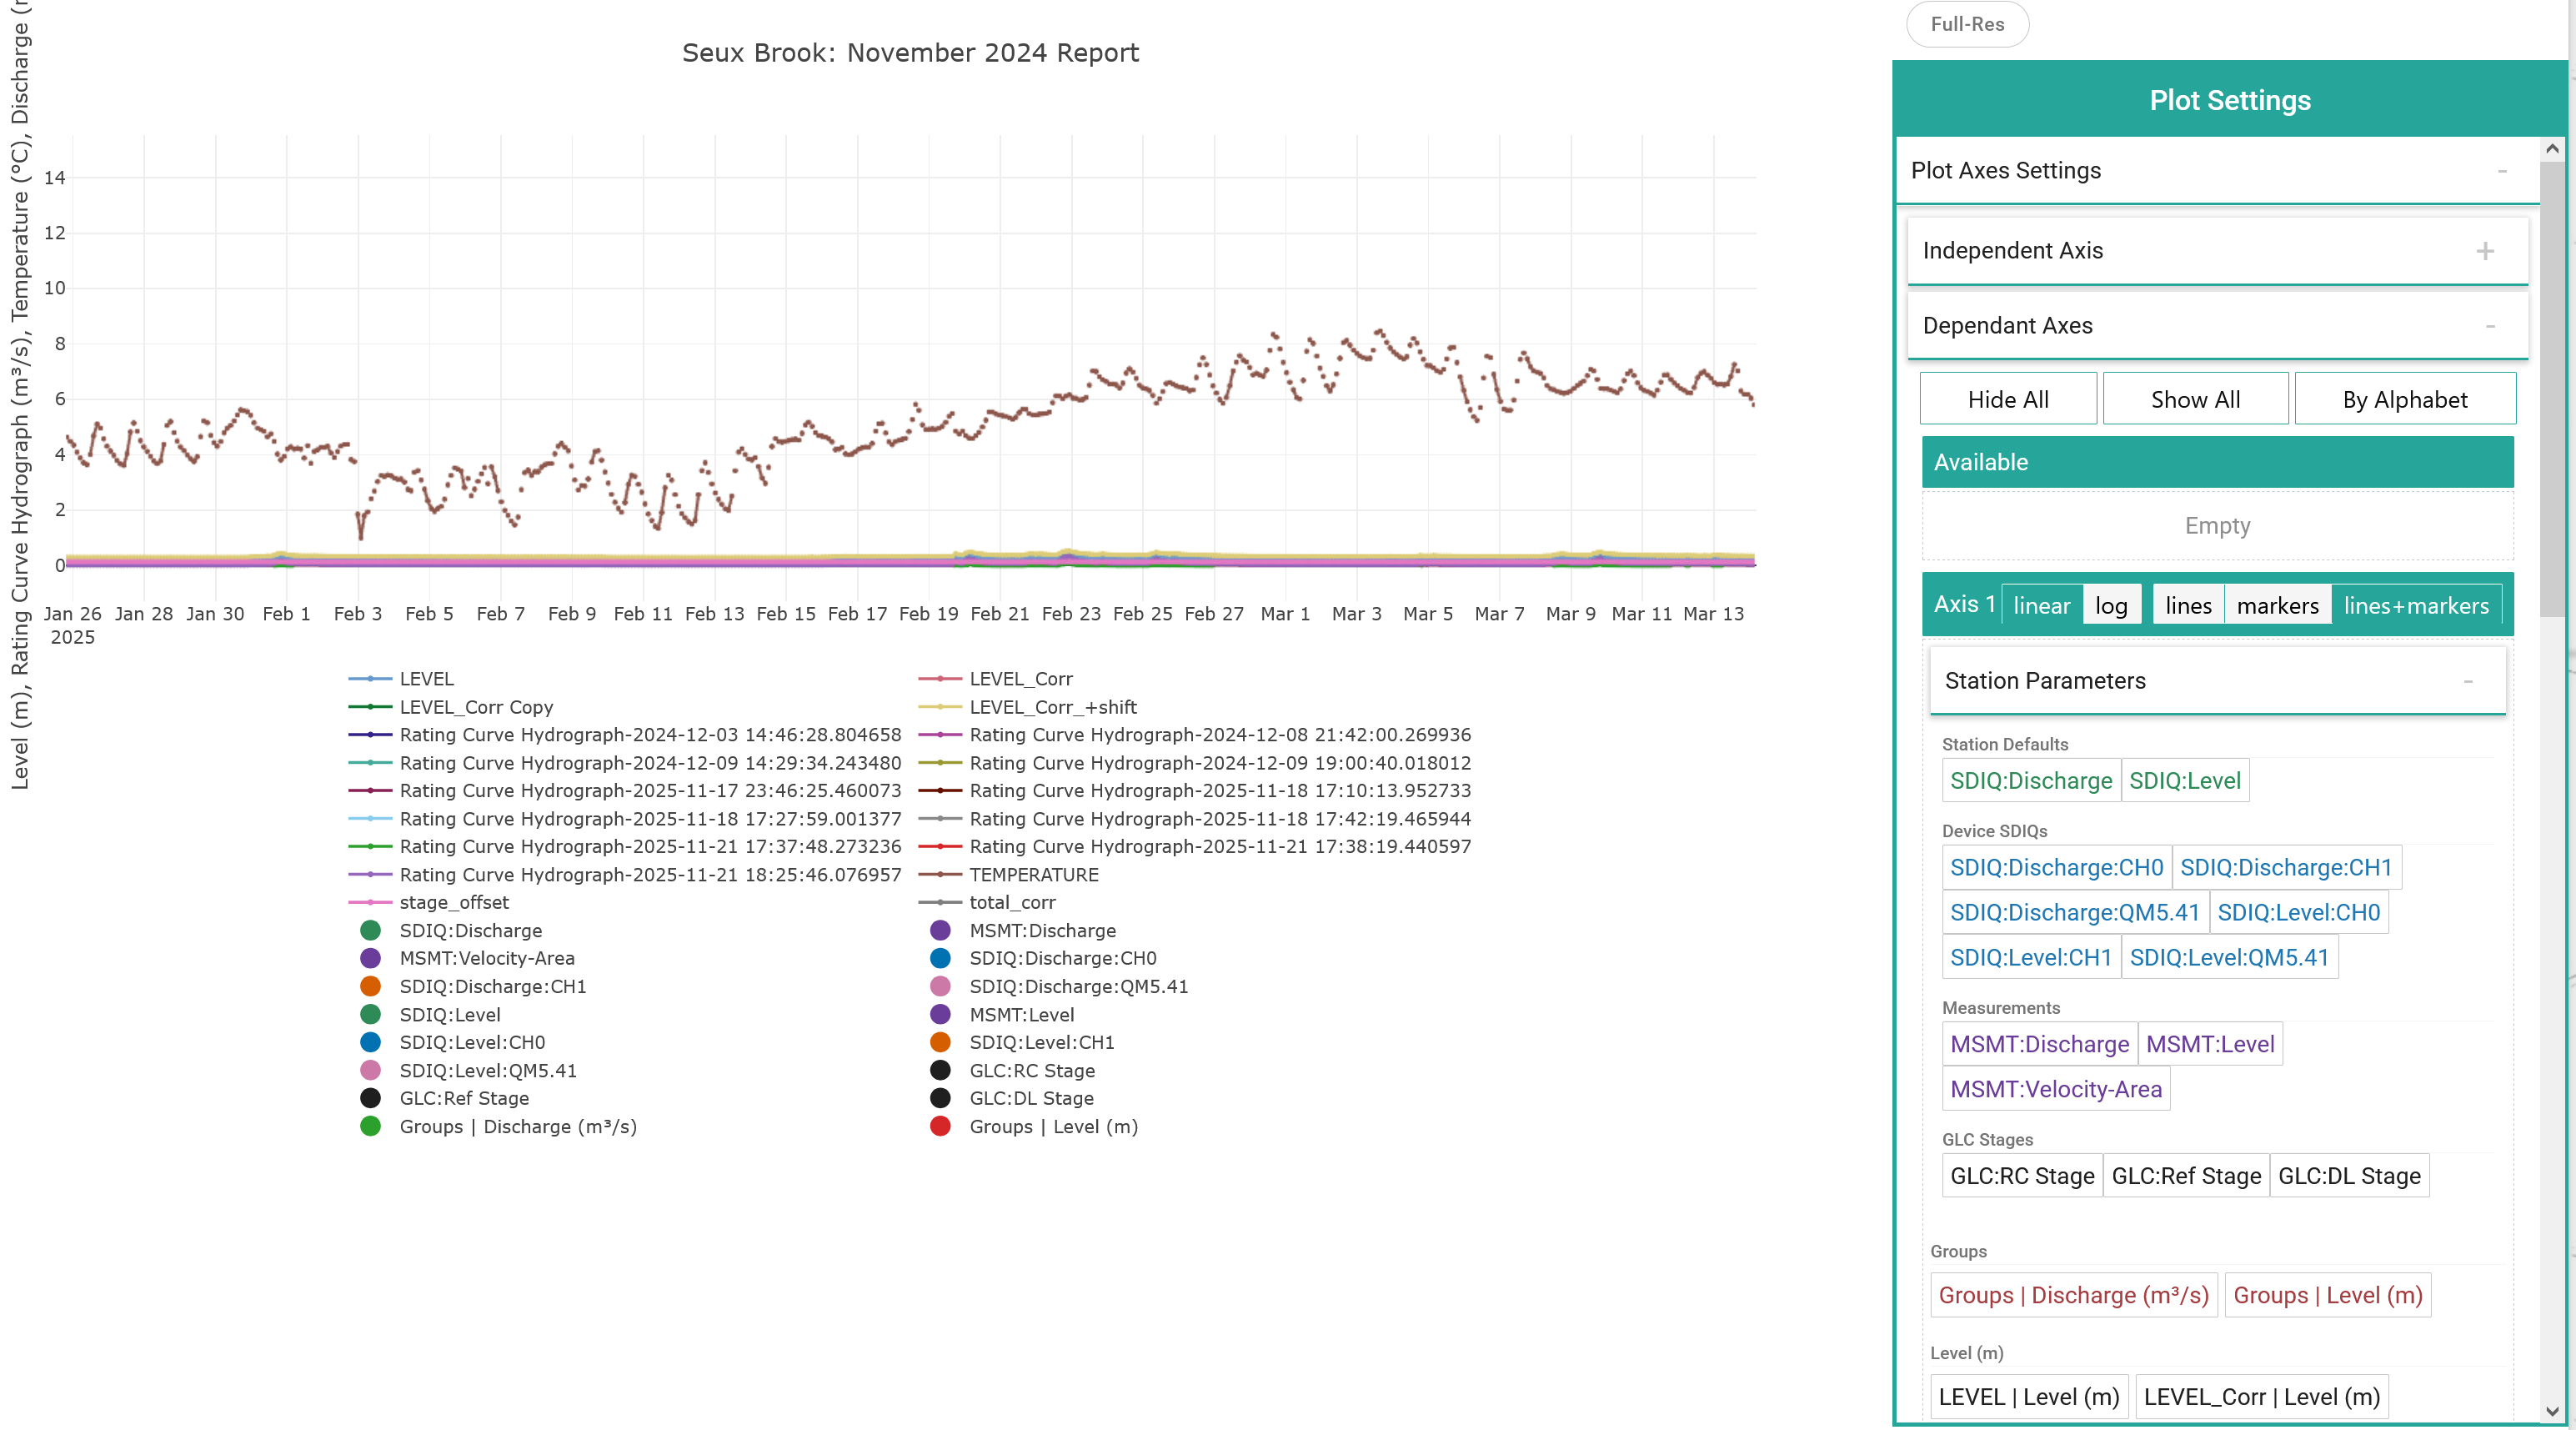Collapse the Dependant Axes section
Image resolution: width=2576 pixels, height=1430 pixels.
coord(2490,326)
